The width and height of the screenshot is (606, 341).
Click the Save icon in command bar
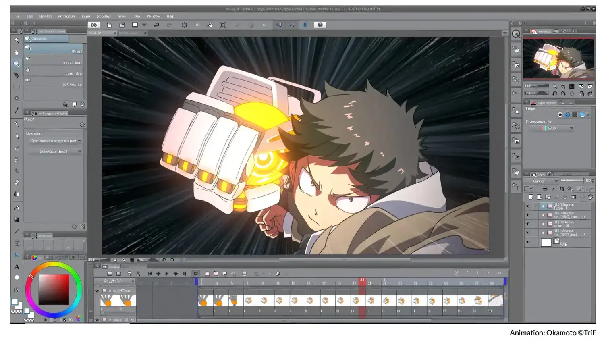point(135,25)
